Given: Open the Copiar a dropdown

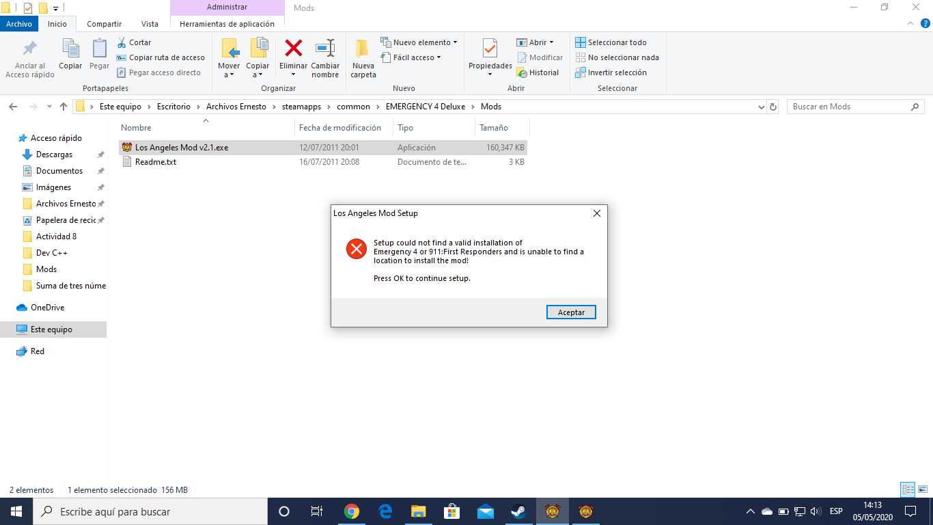Looking at the screenshot, I should click(x=257, y=58).
